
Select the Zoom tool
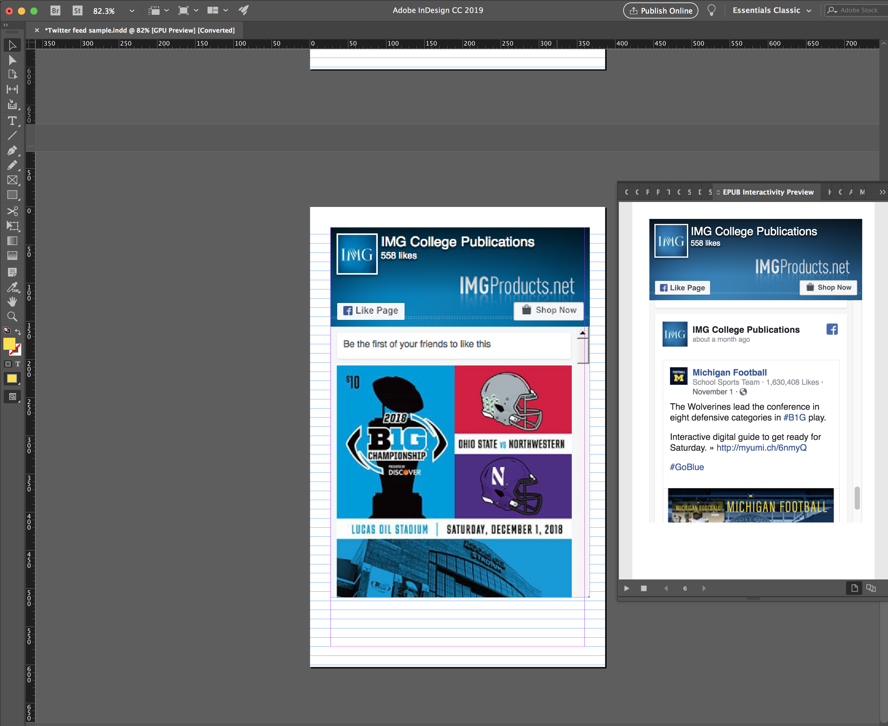pyautogui.click(x=12, y=317)
